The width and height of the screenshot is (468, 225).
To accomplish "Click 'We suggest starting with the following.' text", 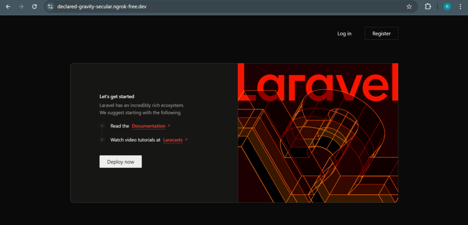I will pyautogui.click(x=140, y=113).
